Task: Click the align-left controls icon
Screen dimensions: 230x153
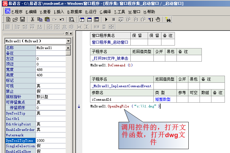Action: [x=17, y=27]
